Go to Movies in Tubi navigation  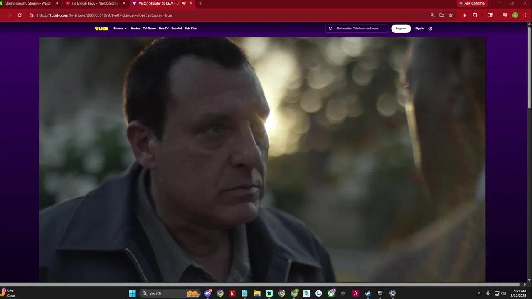[x=135, y=29]
